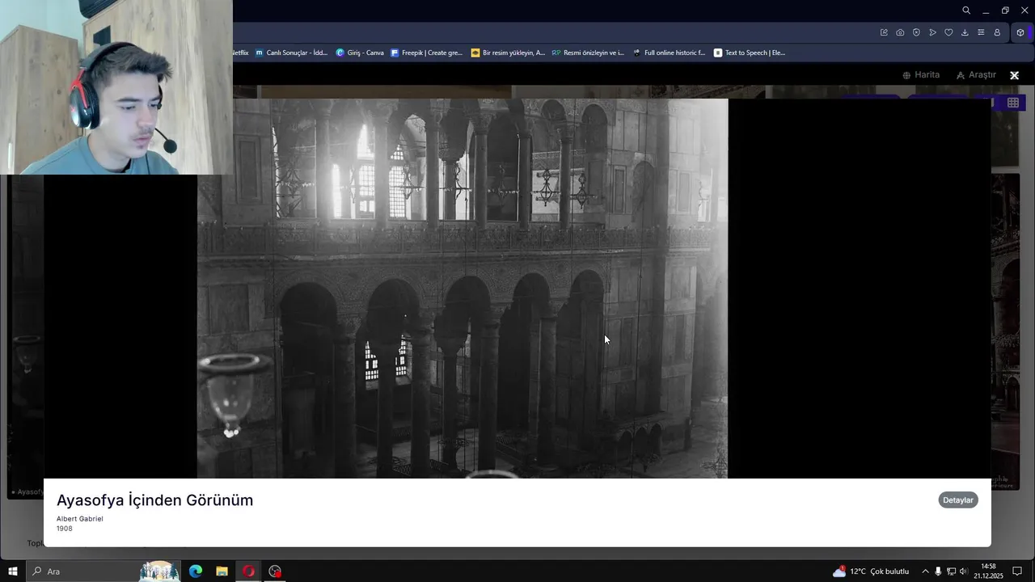Open the Bir resim yükleyin bookmark
Viewport: 1035px width, 582px height.
click(x=509, y=53)
